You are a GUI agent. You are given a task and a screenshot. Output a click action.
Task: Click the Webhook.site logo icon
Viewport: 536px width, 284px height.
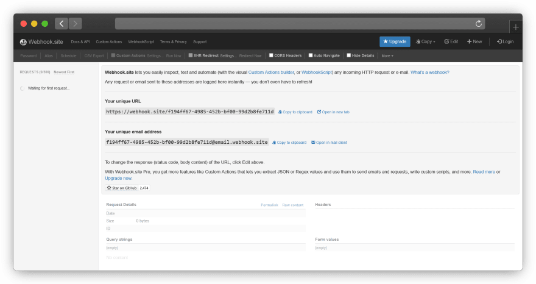(23, 41)
